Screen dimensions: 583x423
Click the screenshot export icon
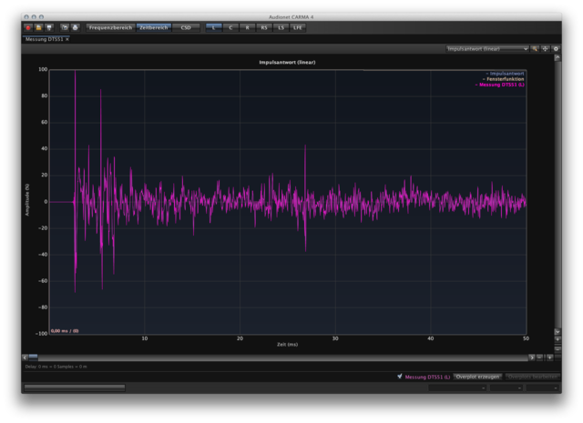click(x=65, y=27)
